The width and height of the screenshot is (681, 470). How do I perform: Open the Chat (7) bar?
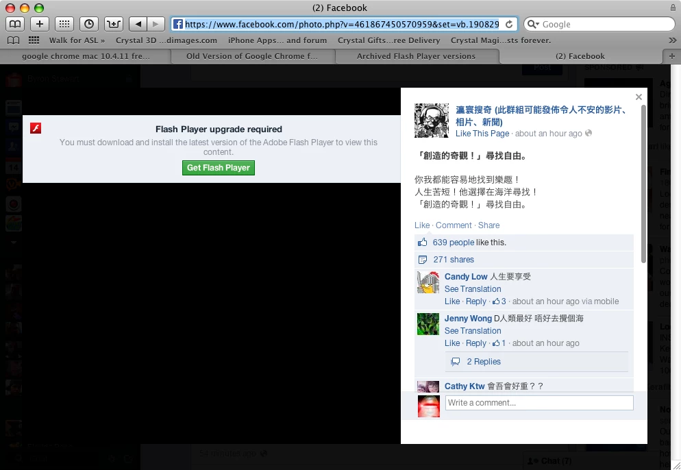pos(555,461)
